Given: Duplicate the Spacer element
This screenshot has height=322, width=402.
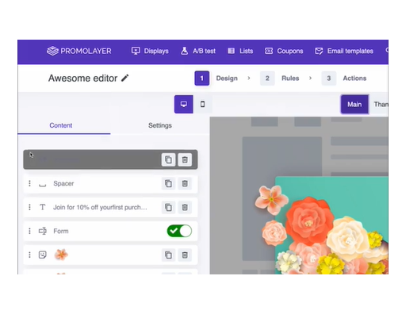Looking at the screenshot, I should click(168, 183).
